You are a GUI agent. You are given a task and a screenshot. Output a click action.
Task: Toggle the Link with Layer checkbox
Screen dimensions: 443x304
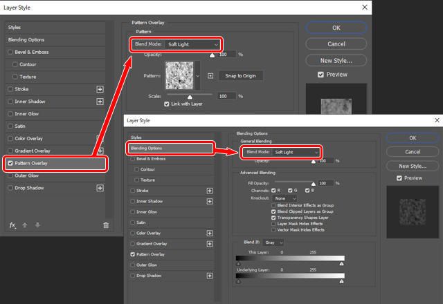(x=167, y=104)
